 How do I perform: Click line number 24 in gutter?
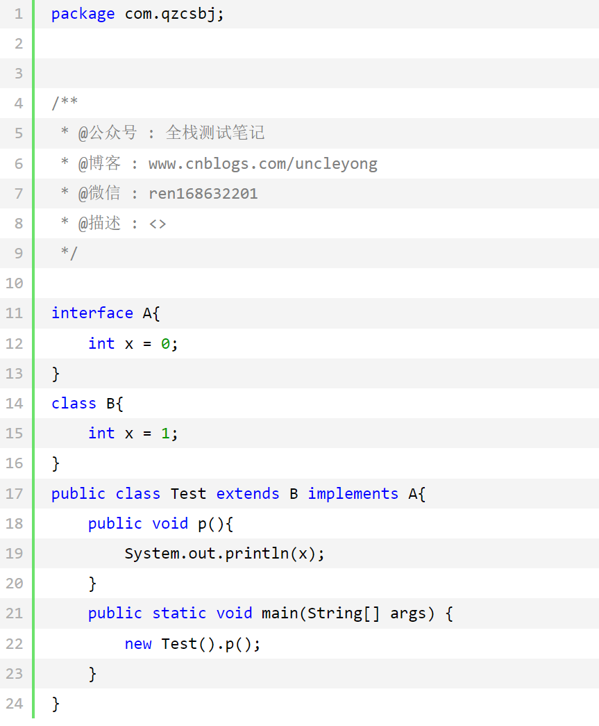pyautogui.click(x=15, y=704)
